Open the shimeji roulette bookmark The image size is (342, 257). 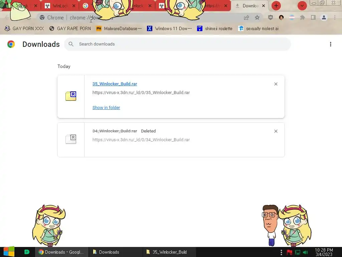coord(215,29)
